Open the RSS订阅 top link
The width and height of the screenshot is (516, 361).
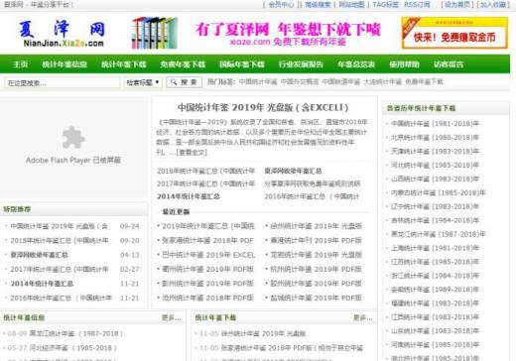coord(417,5)
